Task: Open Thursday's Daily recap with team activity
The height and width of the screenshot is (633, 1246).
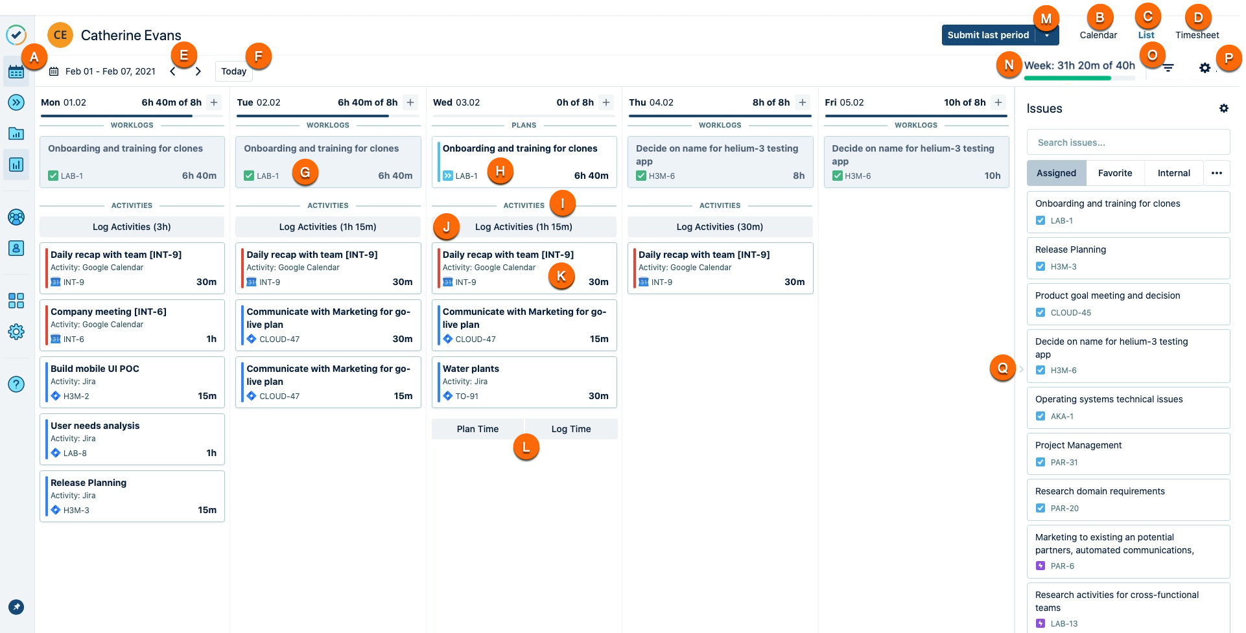Action: [720, 268]
